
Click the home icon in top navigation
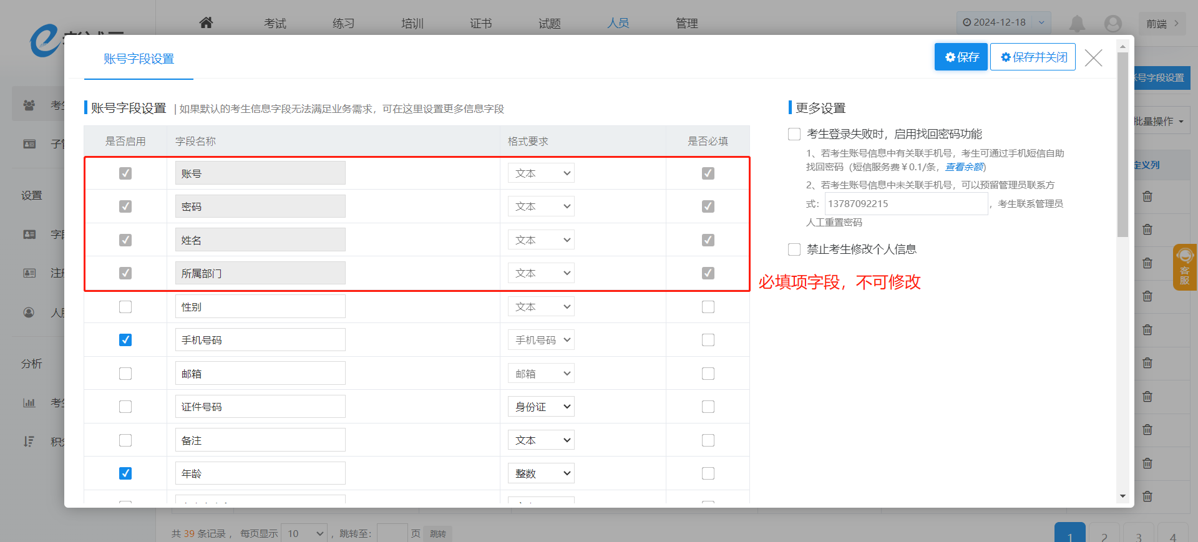(206, 23)
